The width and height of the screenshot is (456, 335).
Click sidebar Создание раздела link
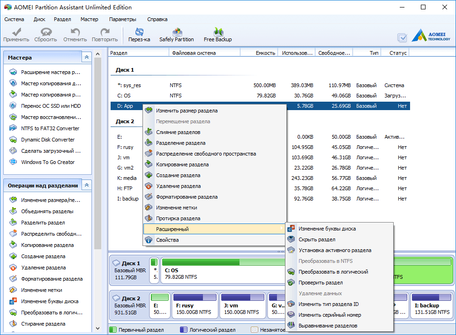click(x=43, y=256)
